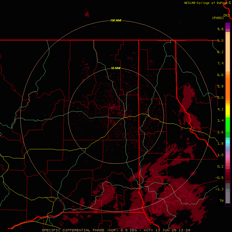Viewport: 232px width, 232px height.
Task: Click the 6.6 scale value
Action: click(220, 75)
